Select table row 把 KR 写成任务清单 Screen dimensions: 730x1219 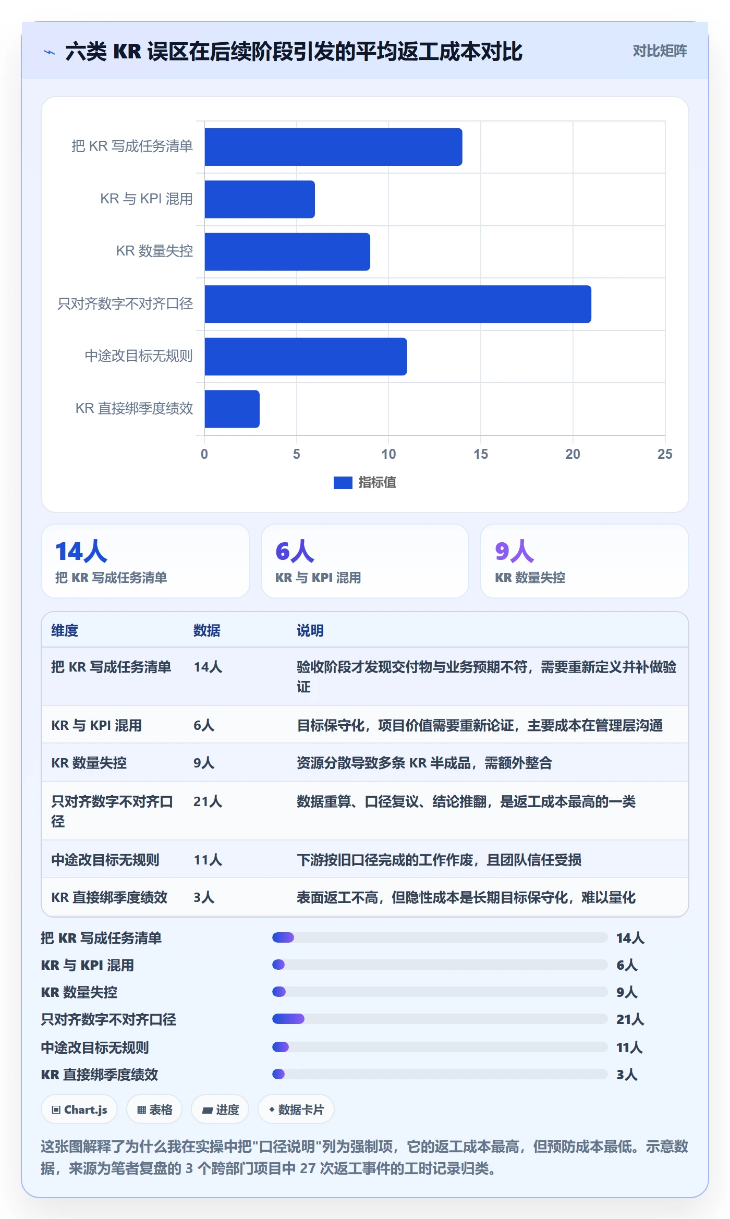coord(365,677)
